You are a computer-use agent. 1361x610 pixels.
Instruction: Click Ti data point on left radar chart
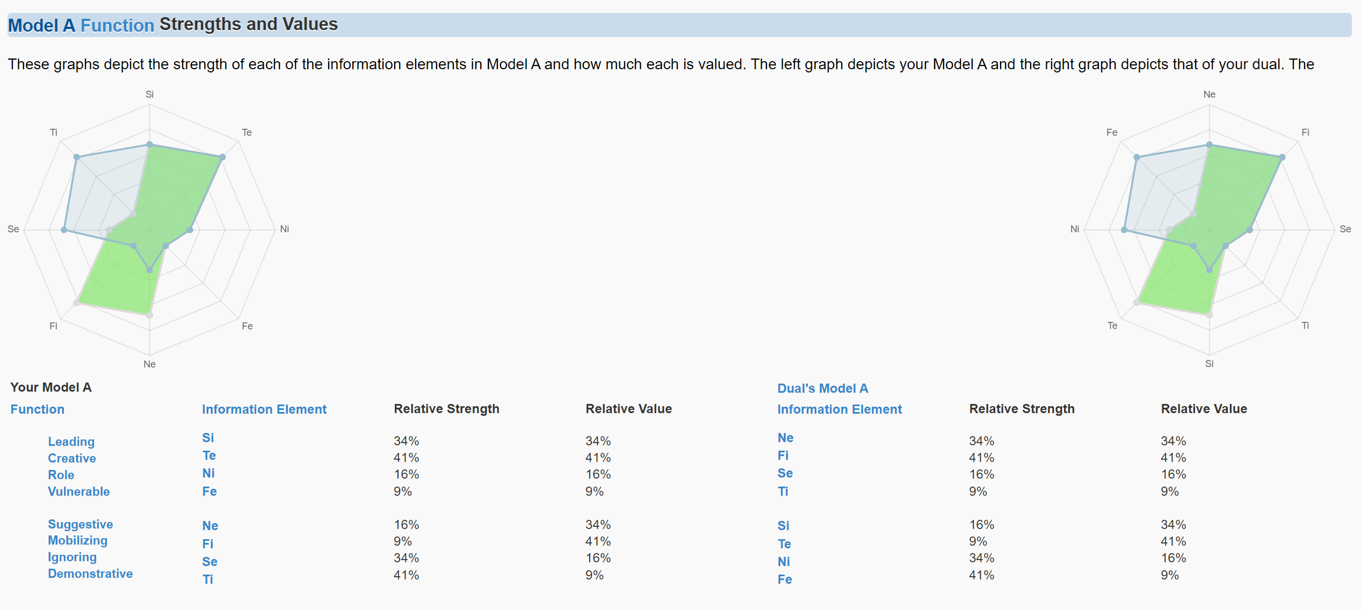point(77,157)
